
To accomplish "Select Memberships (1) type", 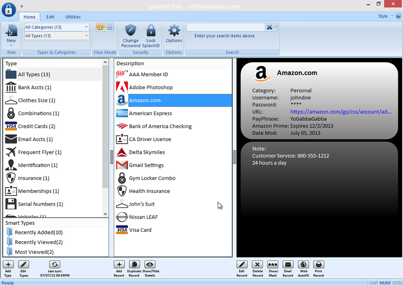I will pos(53,191).
